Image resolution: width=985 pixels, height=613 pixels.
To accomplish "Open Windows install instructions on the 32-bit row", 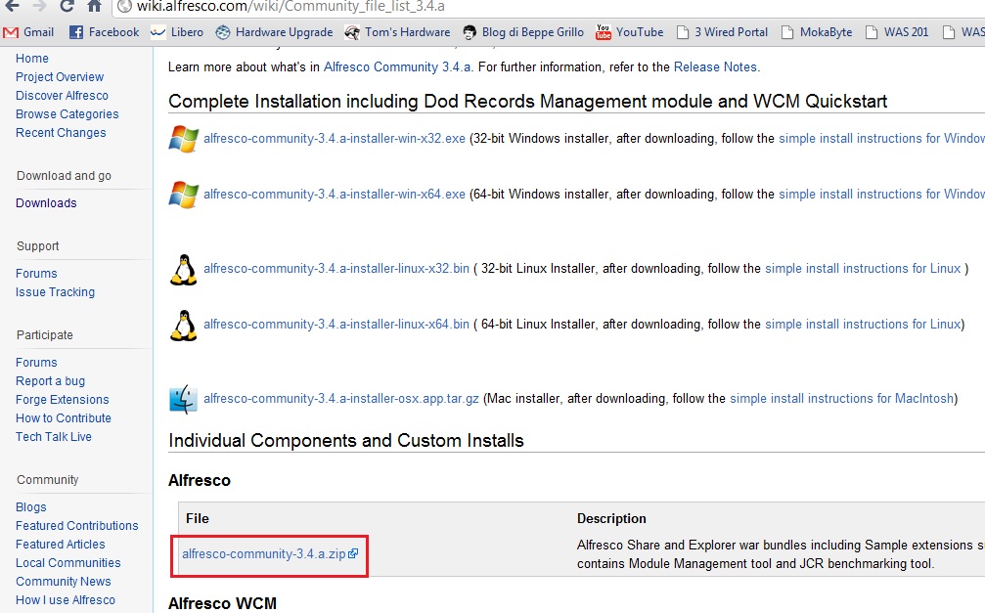I will pos(882,138).
